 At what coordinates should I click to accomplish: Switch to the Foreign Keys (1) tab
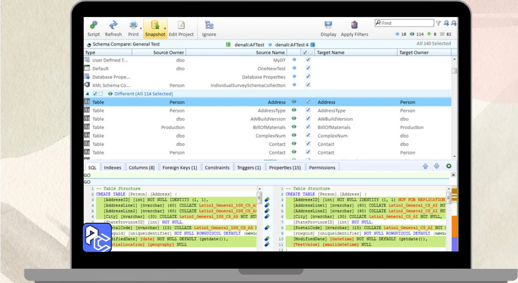(179, 167)
